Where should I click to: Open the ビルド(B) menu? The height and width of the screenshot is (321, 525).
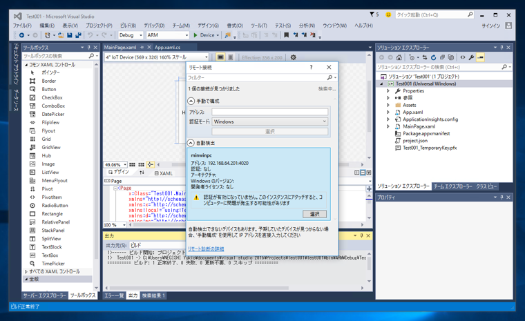[128, 26]
